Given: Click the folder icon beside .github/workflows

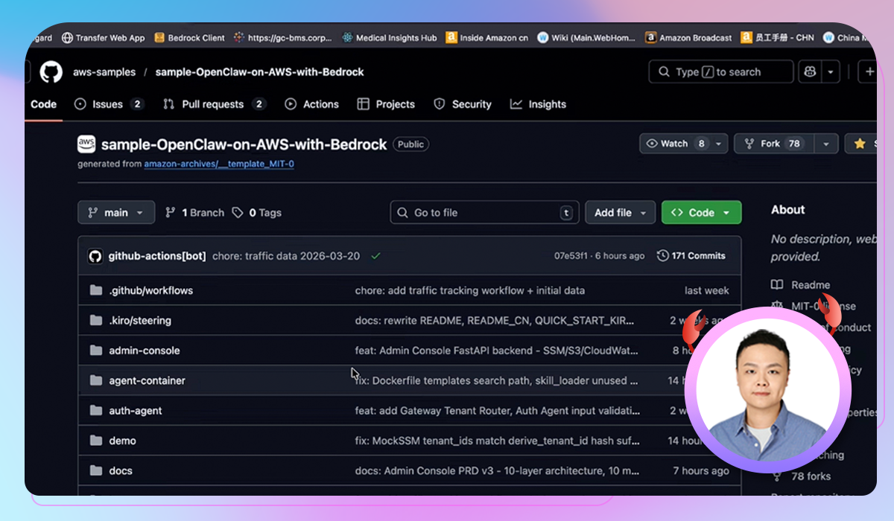Looking at the screenshot, I should point(95,290).
